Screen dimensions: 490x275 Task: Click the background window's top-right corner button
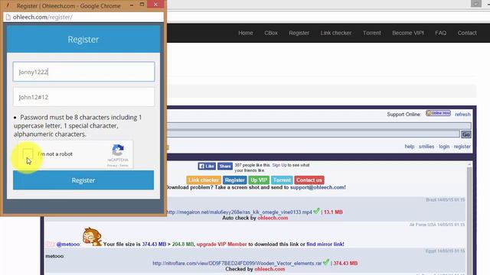(x=476, y=3)
